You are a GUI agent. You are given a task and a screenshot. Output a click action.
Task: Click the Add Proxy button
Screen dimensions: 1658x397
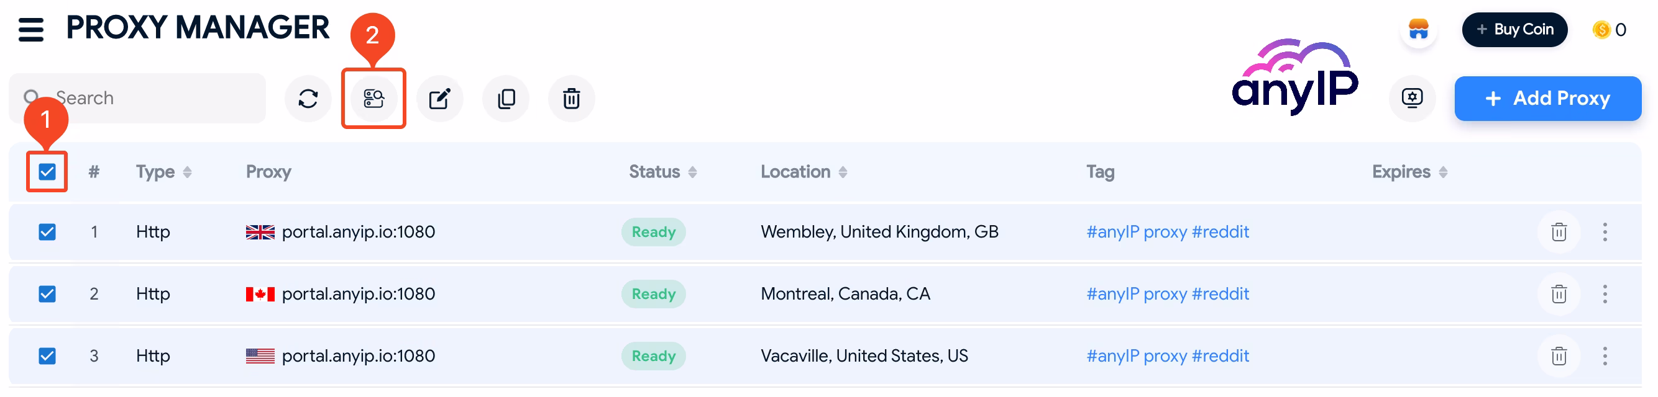(x=1548, y=98)
